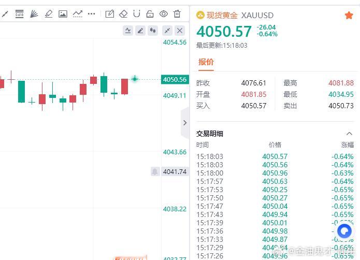Click the crosshair marker on price line
360x260 pixels.
click(135, 79)
